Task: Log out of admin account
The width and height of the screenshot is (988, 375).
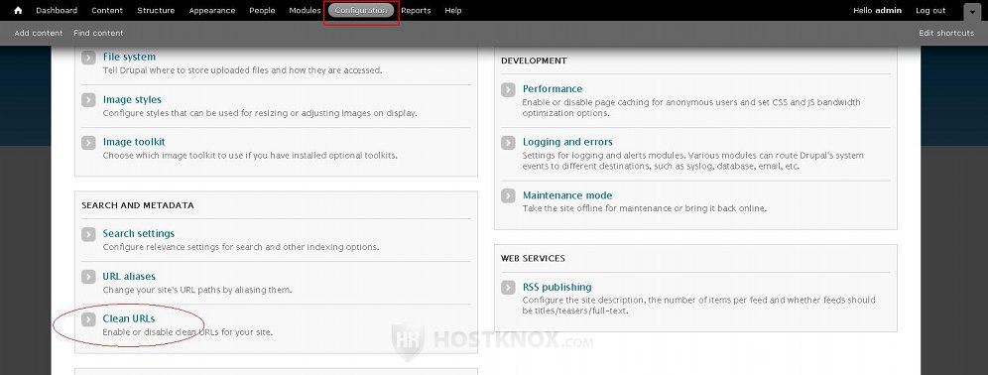Action: [930, 10]
